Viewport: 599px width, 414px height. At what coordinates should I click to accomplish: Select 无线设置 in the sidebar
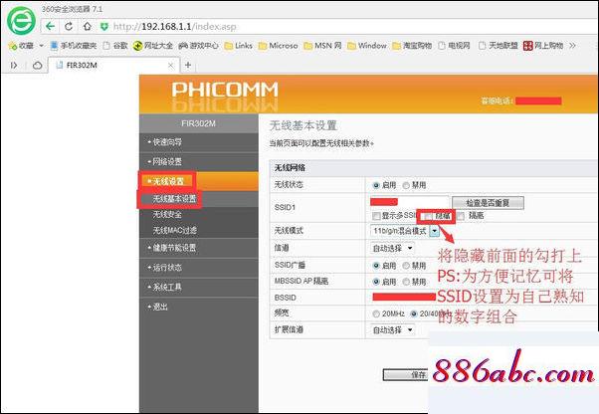pos(199,181)
